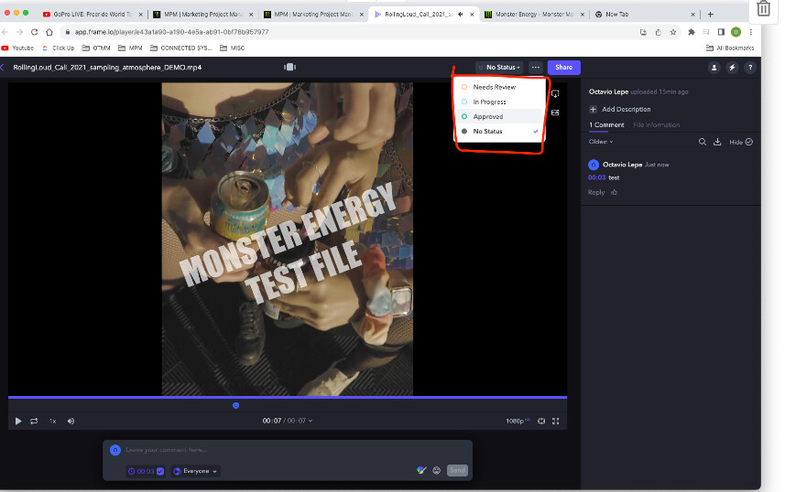Open the MISC bookmarks folder
785x492 pixels.
point(233,48)
